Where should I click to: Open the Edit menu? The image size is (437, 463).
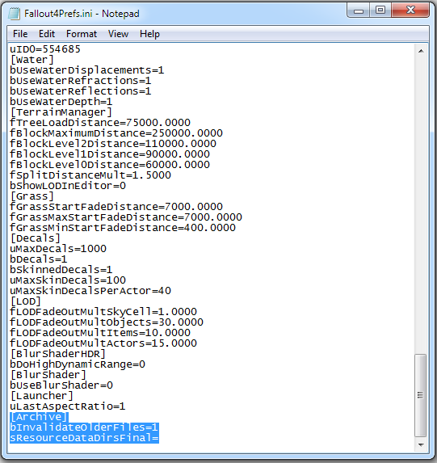[x=47, y=34]
